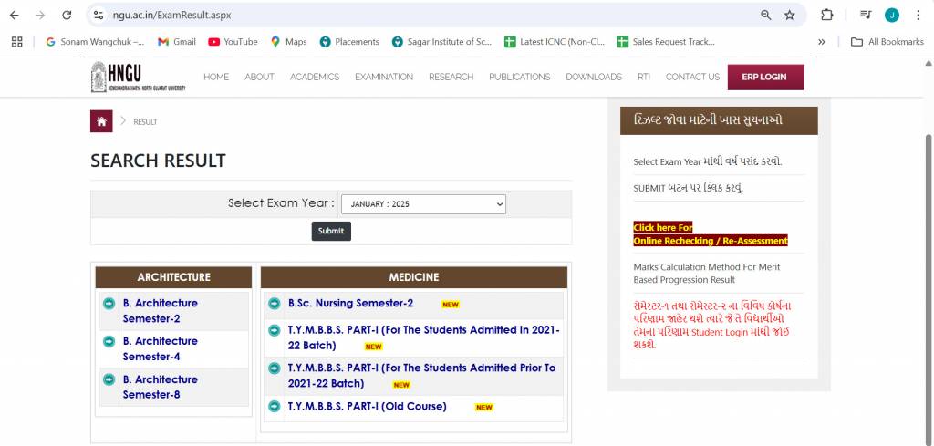
Task: Expand the hidden bookmarks overflow chevron
Action: coord(822,42)
